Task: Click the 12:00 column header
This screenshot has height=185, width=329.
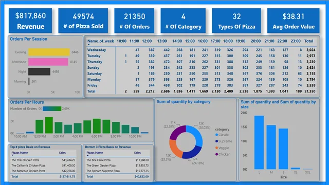Action: [x=147, y=41]
